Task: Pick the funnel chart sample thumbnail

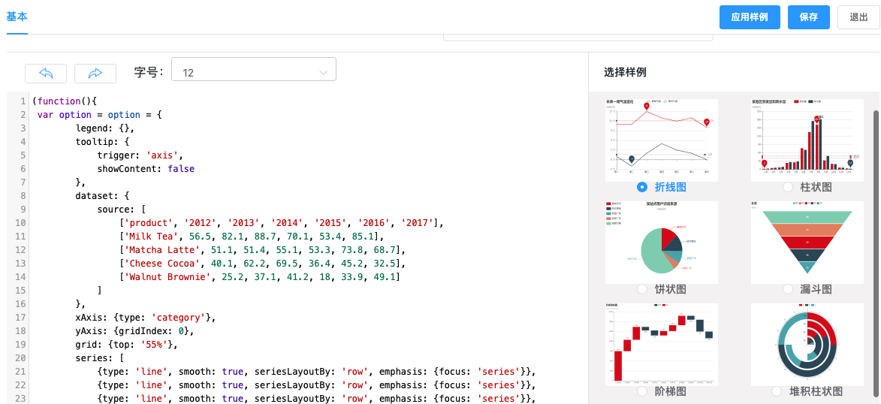Action: point(807,242)
